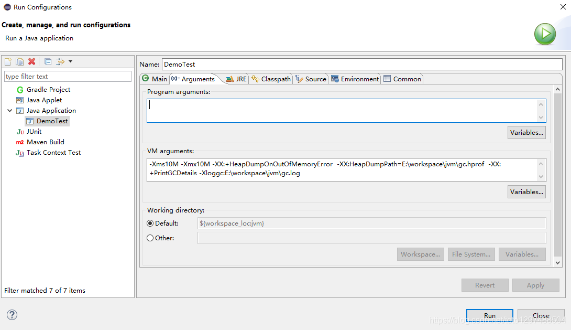
Task: Click the Gradle Project icon
Action: 20,90
